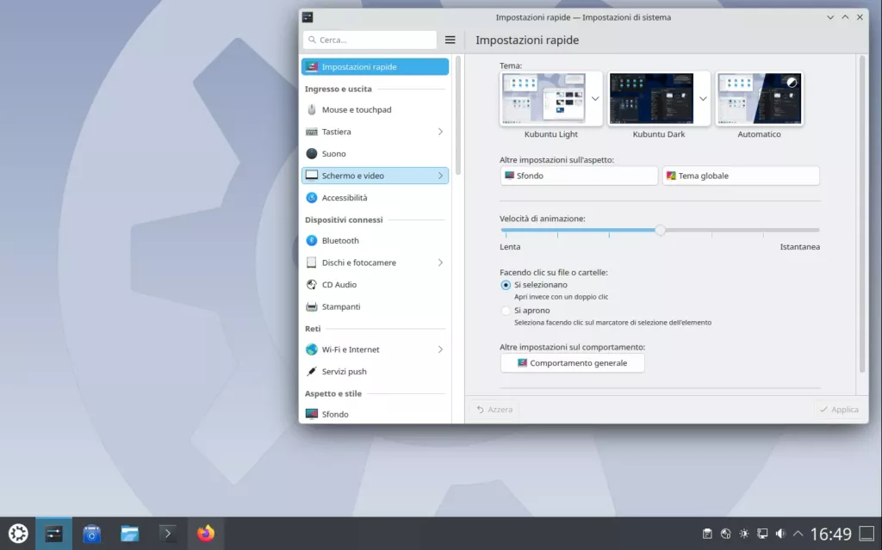The width and height of the screenshot is (882, 550).
Task: Click the animation speed slider handle
Action: (661, 230)
